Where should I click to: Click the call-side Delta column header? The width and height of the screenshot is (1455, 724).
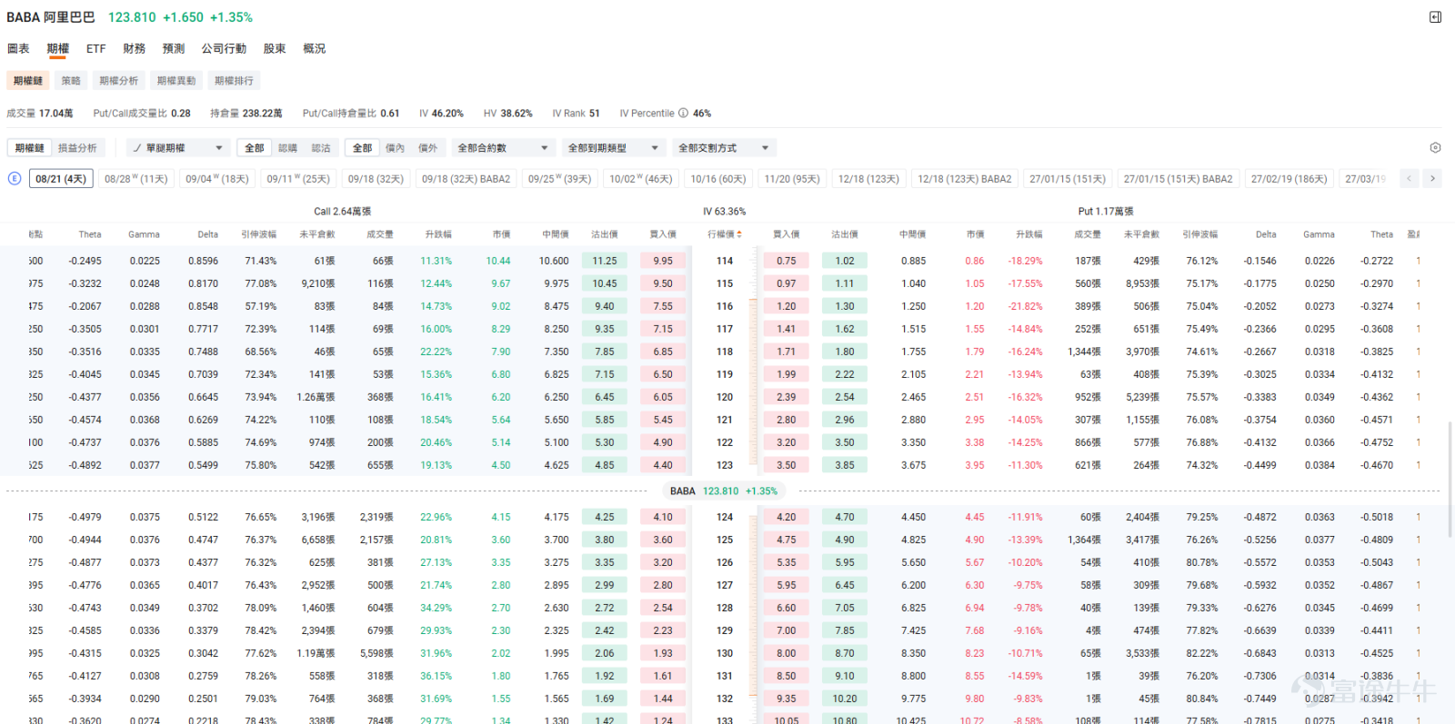pos(208,234)
